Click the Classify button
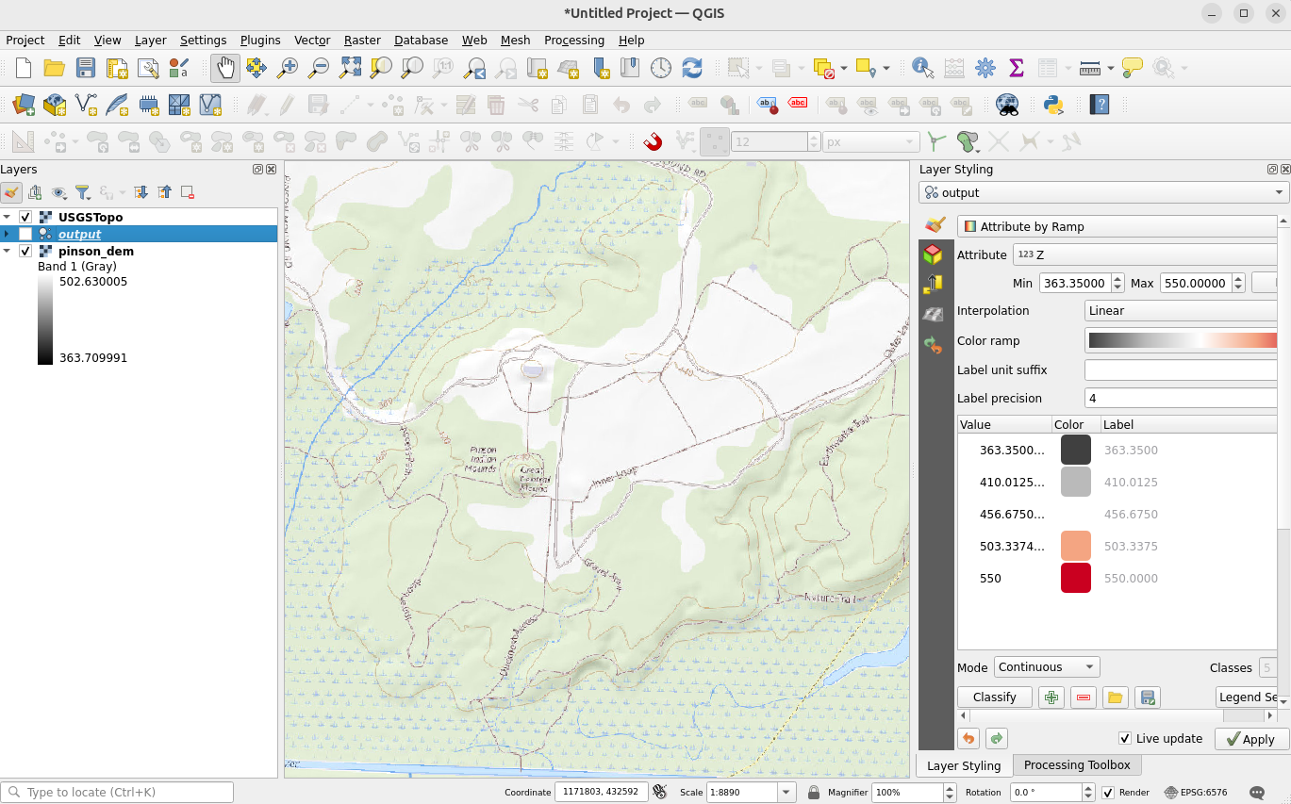Viewport: 1291px width, 804px height. tap(994, 697)
